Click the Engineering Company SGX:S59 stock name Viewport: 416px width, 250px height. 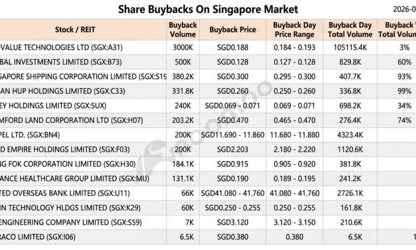tap(71, 222)
